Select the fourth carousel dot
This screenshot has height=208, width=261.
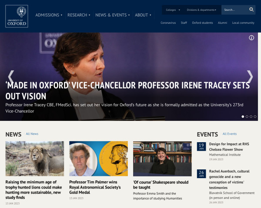pyautogui.click(x=255, y=117)
